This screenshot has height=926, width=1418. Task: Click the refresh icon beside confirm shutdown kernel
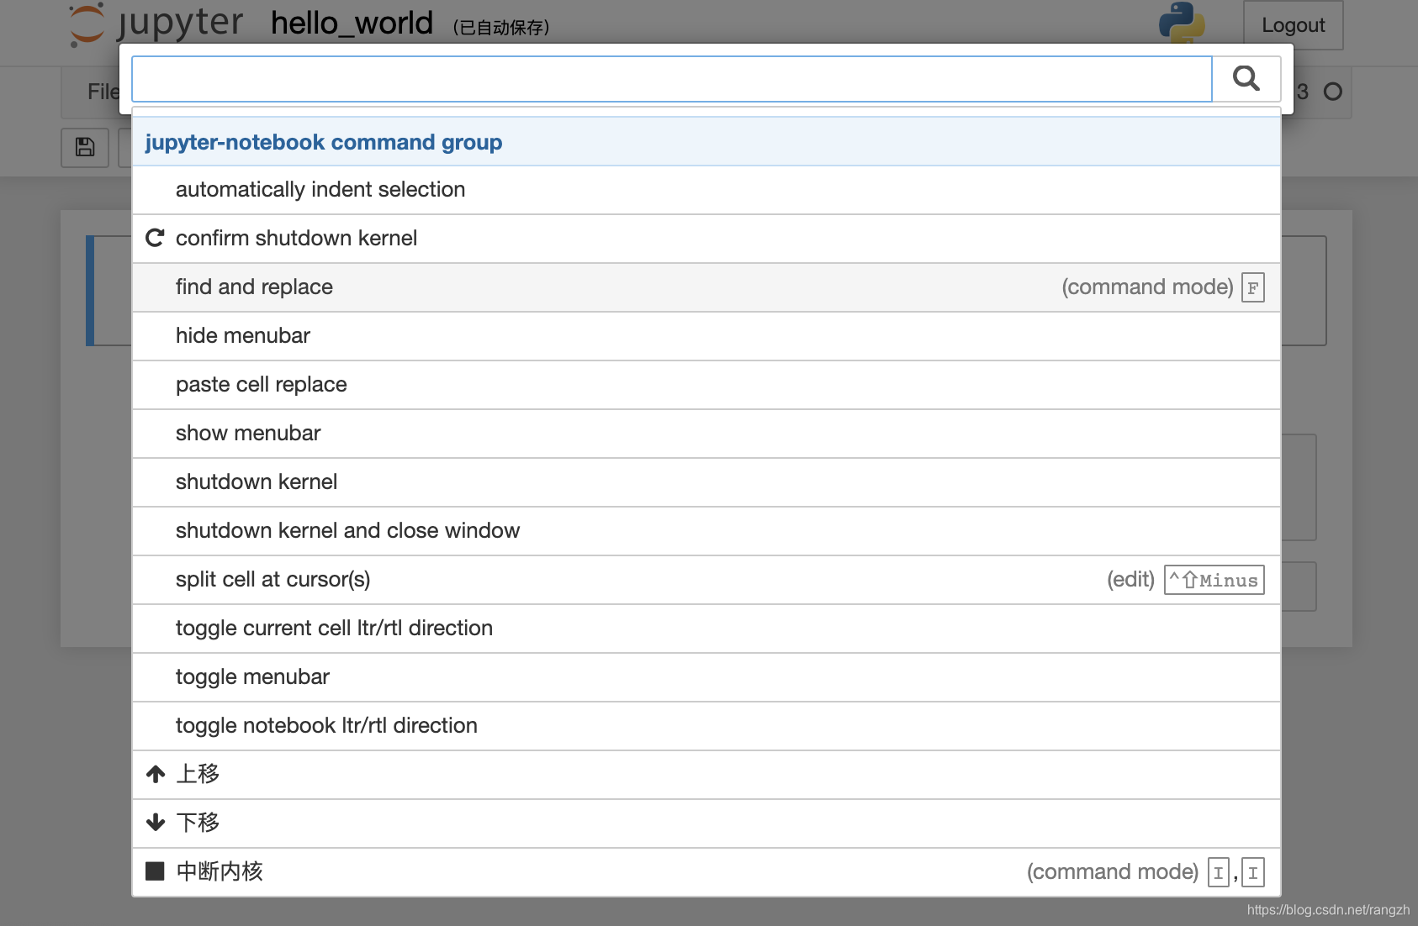click(x=155, y=238)
